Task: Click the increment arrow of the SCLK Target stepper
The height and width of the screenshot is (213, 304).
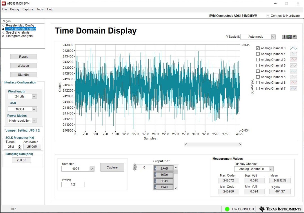Action: 19,145
